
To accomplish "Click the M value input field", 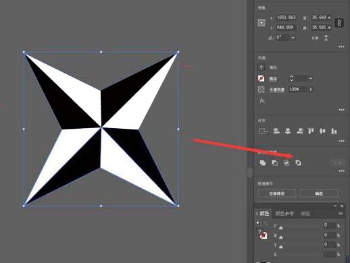I will [329, 235].
